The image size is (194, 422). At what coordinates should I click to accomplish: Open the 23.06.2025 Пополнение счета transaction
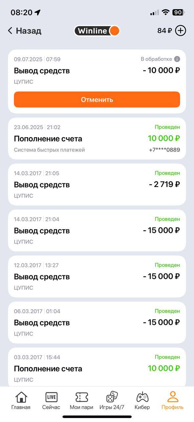click(97, 138)
